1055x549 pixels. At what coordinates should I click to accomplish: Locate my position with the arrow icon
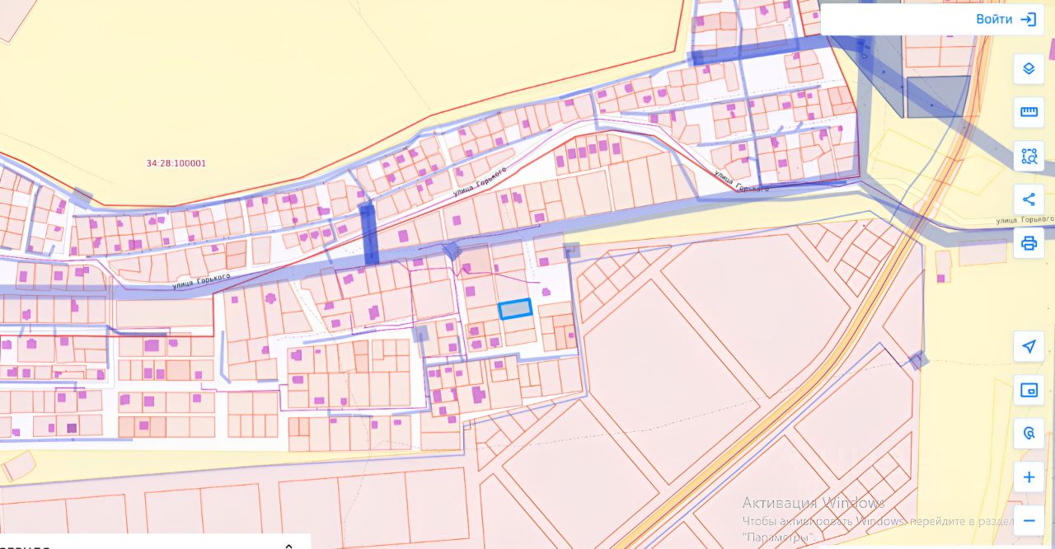(x=1029, y=346)
